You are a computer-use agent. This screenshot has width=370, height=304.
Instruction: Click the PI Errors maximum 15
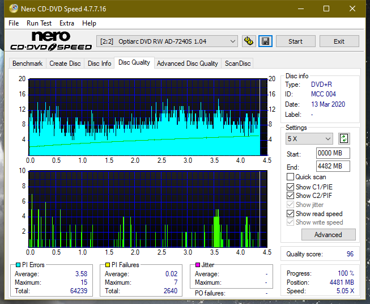[x=84, y=282]
